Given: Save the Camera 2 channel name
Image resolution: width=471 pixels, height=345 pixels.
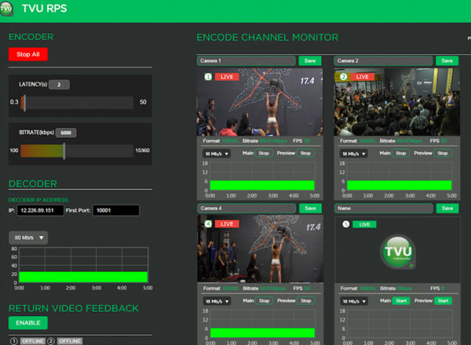Looking at the screenshot, I should [447, 60].
